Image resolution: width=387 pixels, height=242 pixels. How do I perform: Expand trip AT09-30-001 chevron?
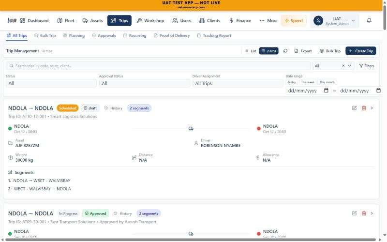pyautogui.click(x=372, y=213)
